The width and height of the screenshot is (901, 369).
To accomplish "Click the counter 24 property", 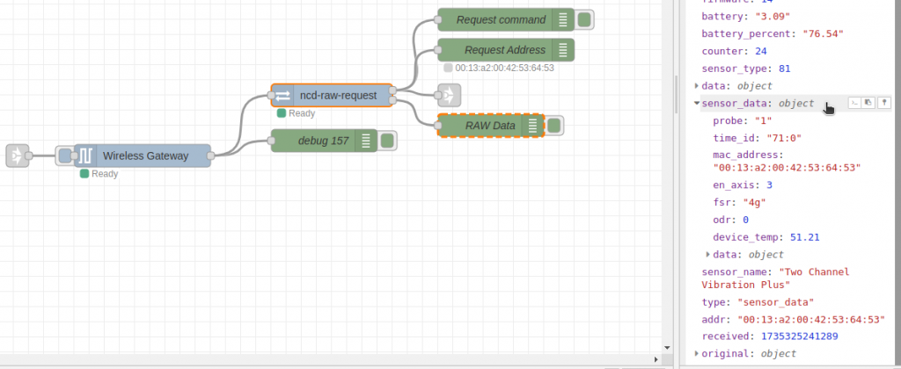I will (x=735, y=51).
